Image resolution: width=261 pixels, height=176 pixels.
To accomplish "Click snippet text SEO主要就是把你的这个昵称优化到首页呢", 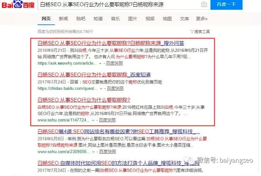I will [x=122, y=82].
